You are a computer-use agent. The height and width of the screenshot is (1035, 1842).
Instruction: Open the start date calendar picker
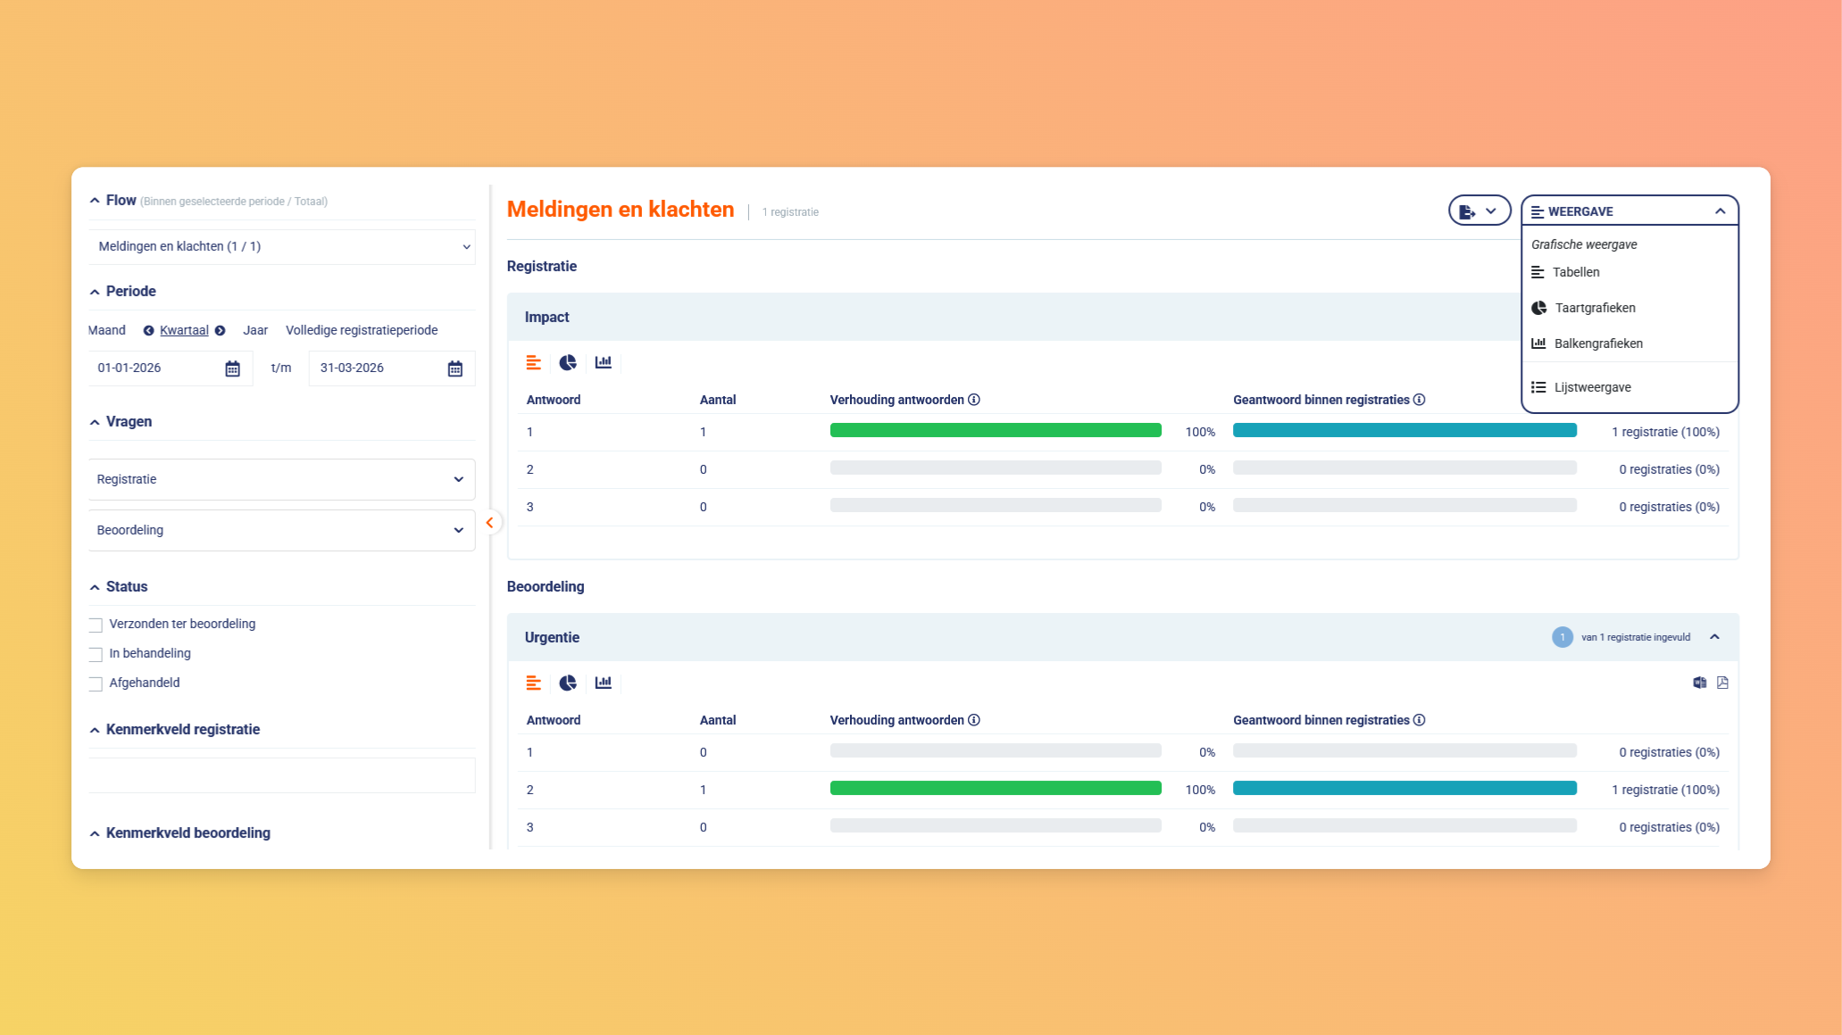tap(232, 368)
